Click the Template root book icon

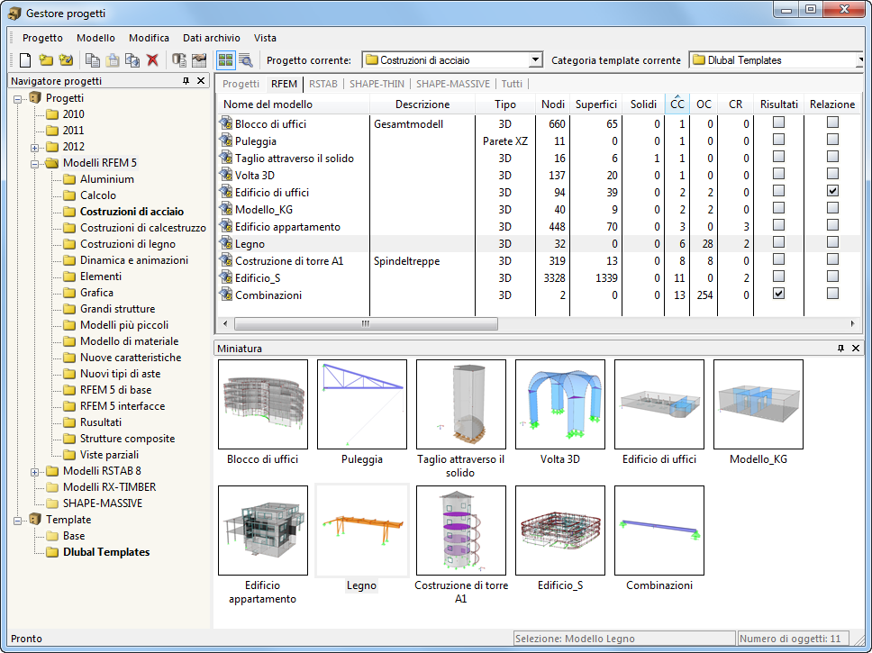tap(35, 520)
